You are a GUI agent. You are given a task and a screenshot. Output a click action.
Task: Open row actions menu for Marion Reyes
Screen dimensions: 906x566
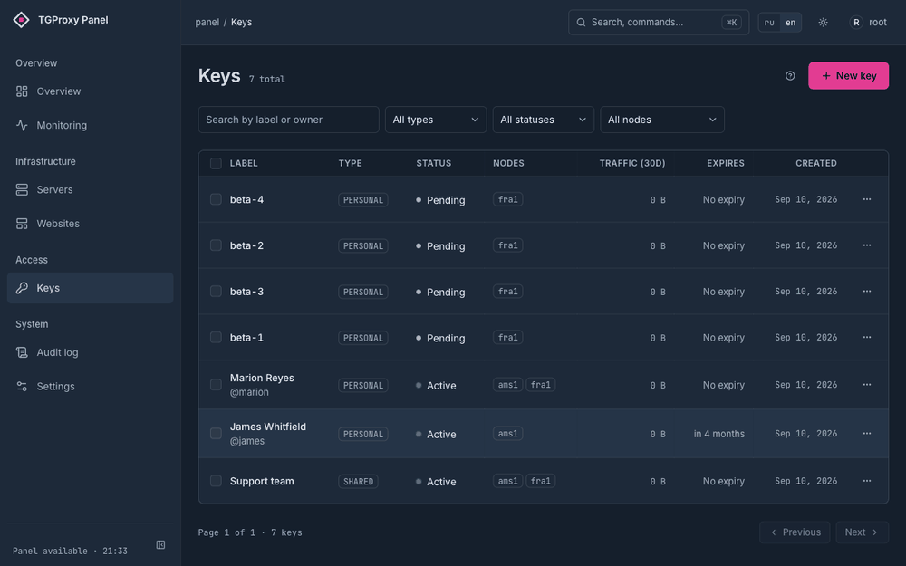click(867, 385)
